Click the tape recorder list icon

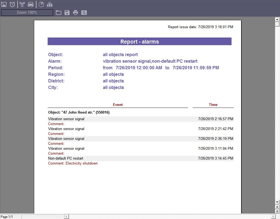22,4
